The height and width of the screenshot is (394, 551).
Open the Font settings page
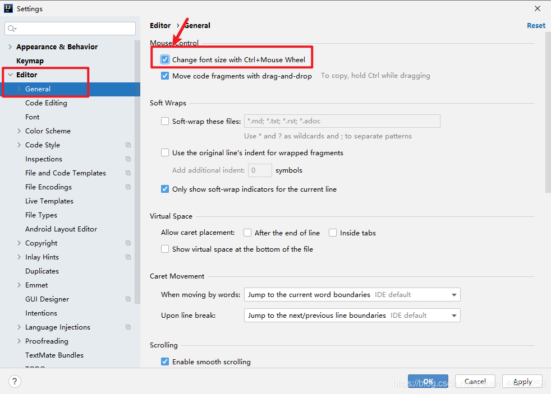[32, 117]
